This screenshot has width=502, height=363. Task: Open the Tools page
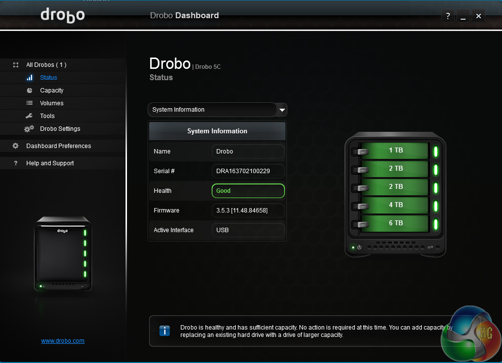point(47,116)
